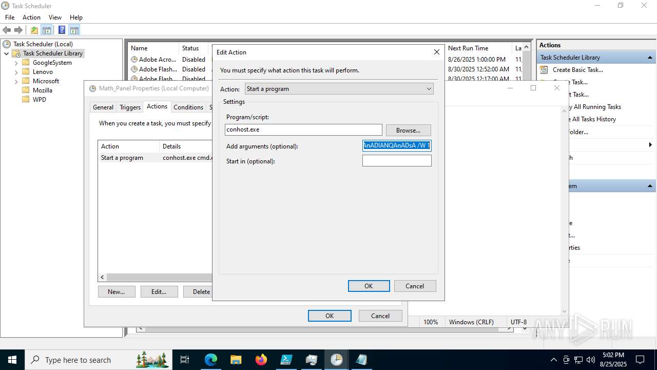Click Browse... for program script

(x=409, y=131)
